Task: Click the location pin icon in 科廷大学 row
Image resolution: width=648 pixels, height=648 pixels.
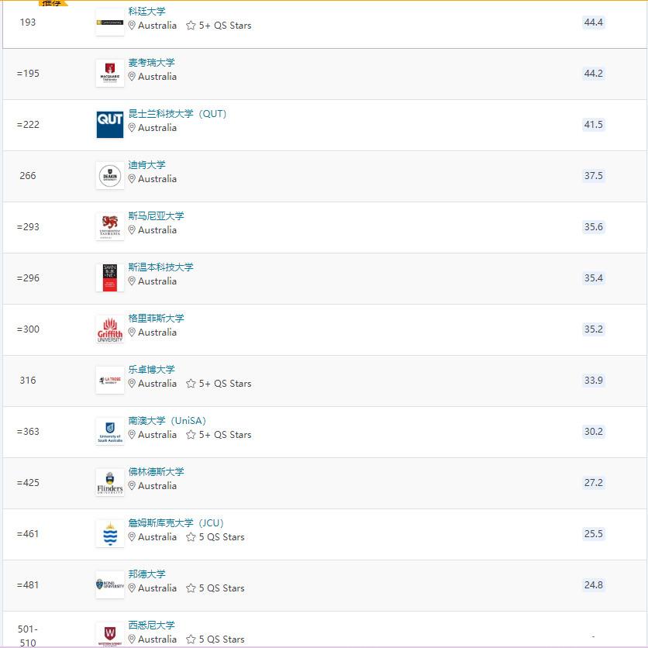Action: (132, 26)
